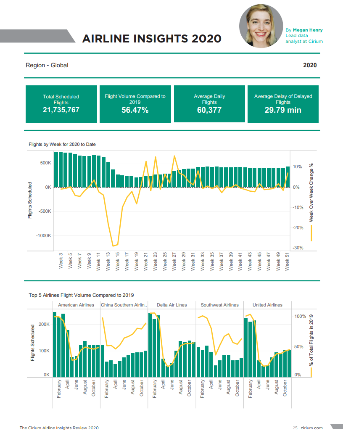
Task: Click yellow Week Over Week Change legend line
Action: (311, 233)
